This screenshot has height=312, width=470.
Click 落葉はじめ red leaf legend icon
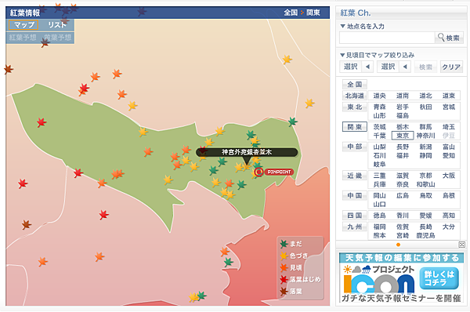[284, 279]
